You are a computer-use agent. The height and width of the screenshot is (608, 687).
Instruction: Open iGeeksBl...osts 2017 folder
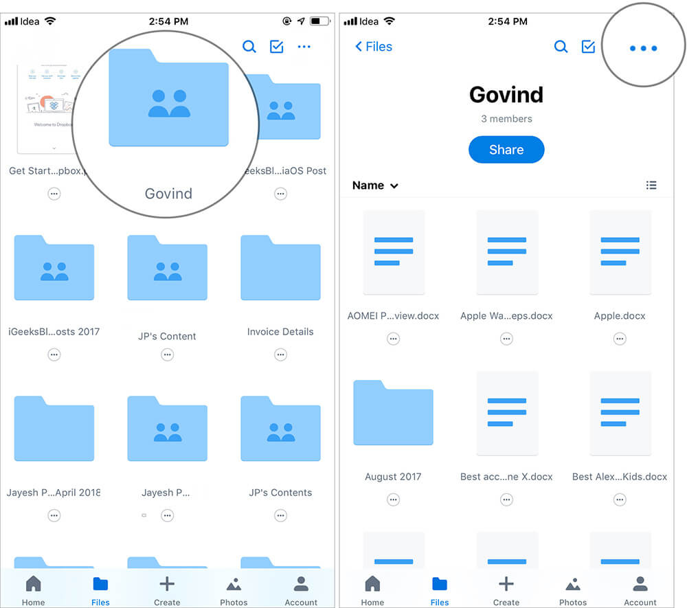[54, 268]
